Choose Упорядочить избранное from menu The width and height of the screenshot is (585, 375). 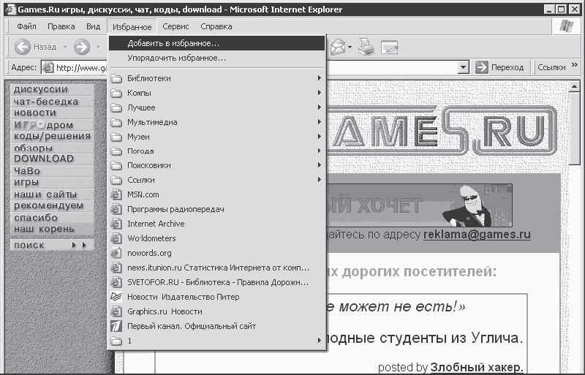tap(216, 58)
